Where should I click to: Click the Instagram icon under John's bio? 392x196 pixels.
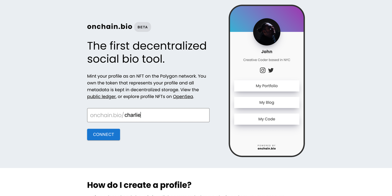pos(263,70)
